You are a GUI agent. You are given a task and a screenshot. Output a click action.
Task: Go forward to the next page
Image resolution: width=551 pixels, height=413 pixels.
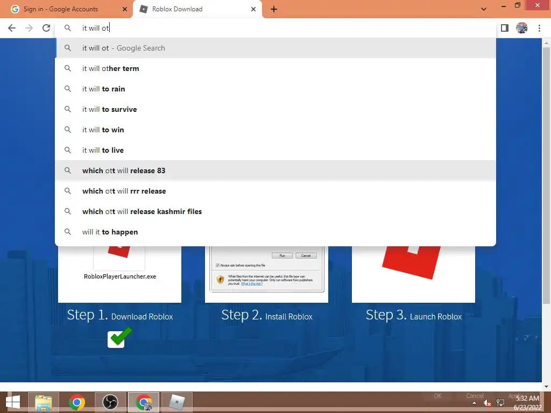(29, 28)
